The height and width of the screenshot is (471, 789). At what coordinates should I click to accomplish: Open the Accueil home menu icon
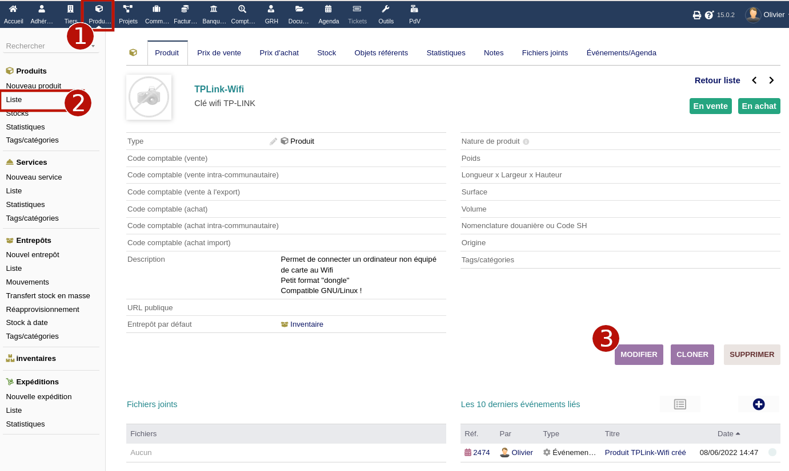pos(13,9)
